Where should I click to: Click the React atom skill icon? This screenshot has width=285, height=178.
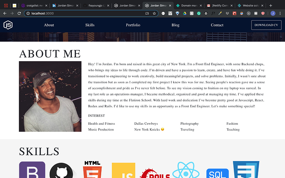pos(186,170)
